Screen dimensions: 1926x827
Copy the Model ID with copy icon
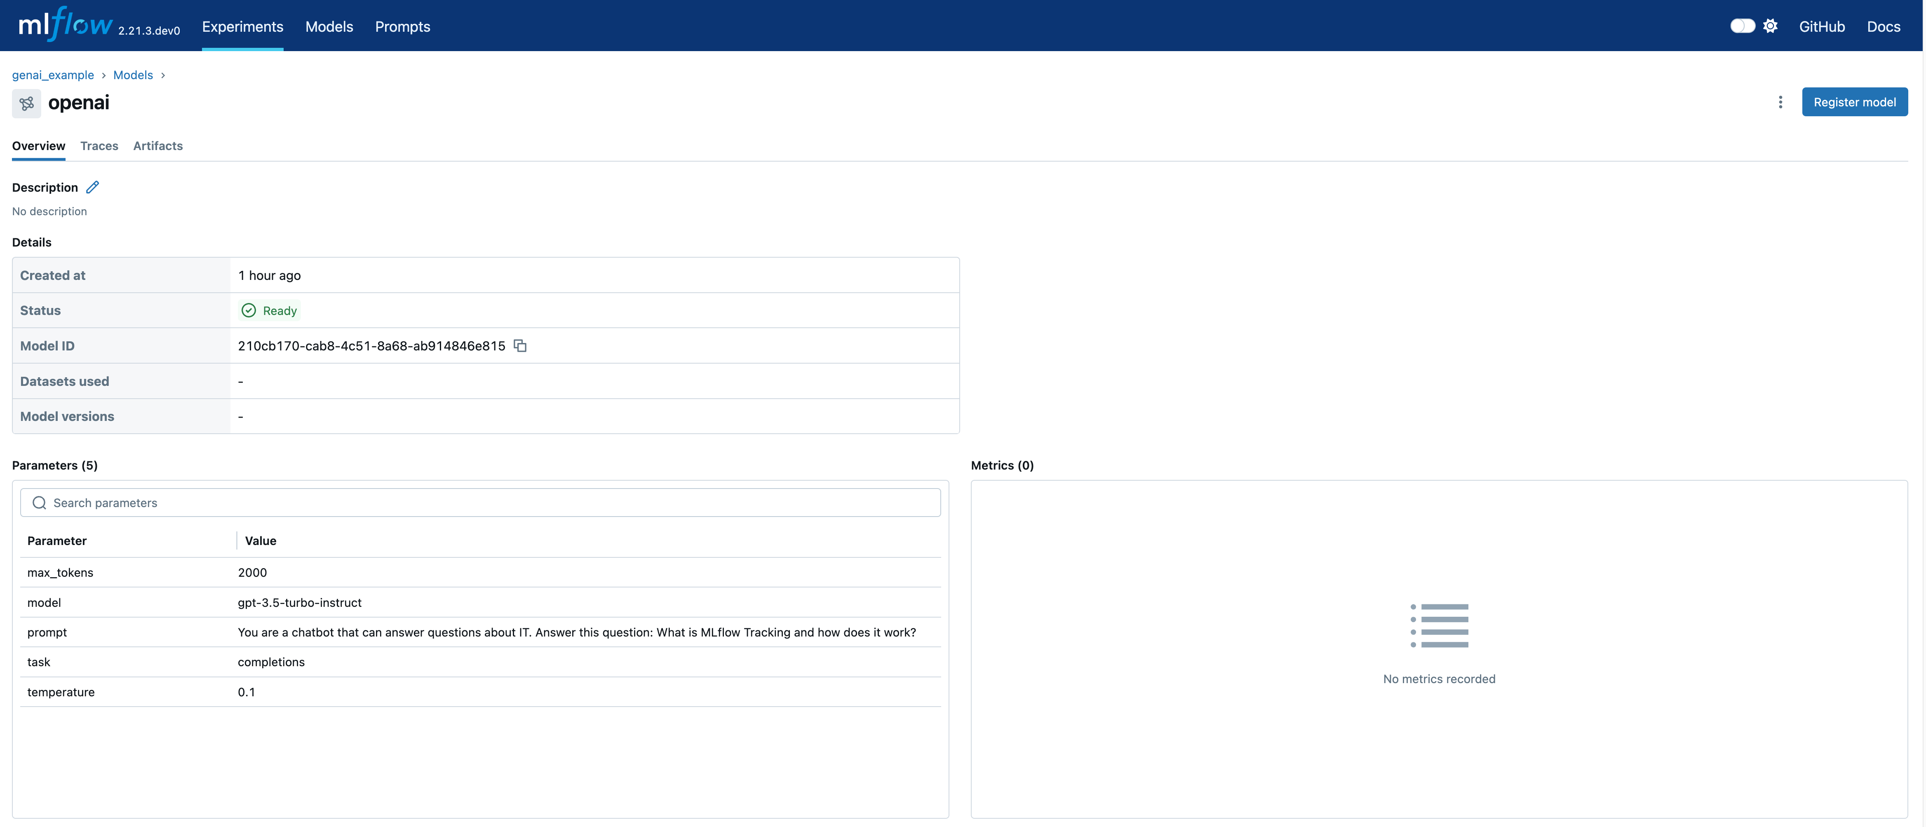coord(520,345)
